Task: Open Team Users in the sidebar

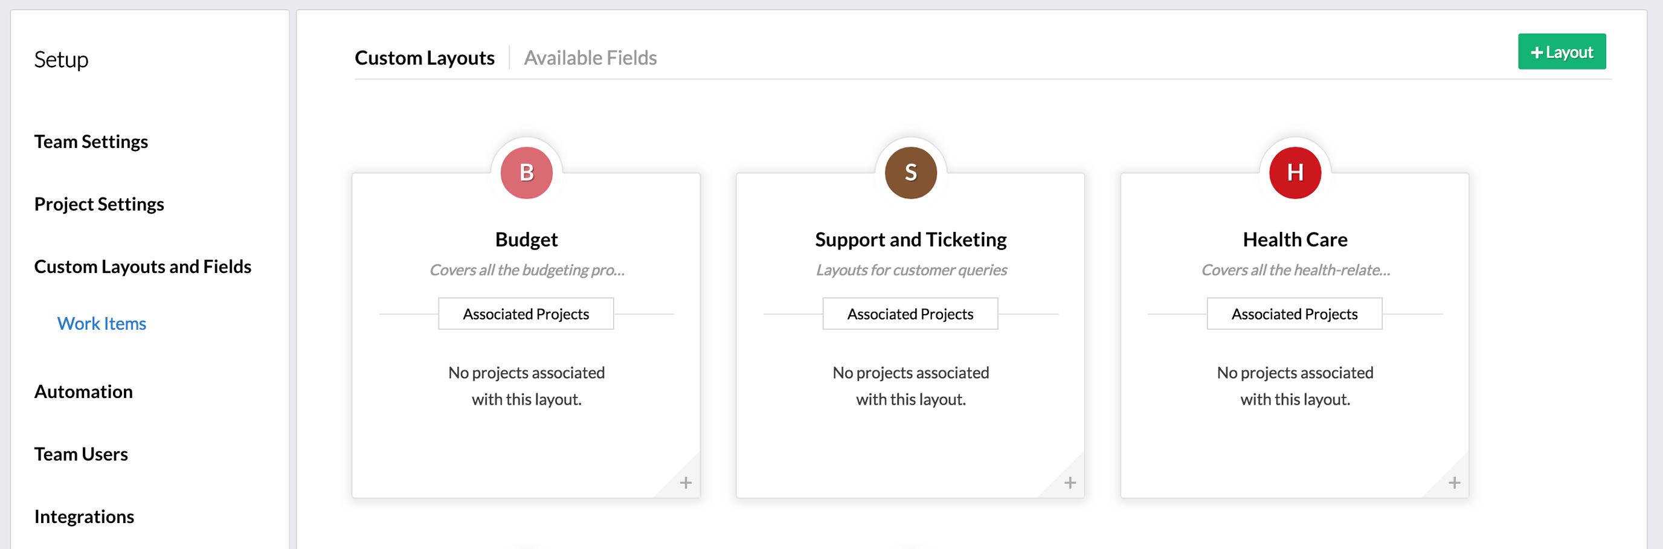Action: pos(81,454)
